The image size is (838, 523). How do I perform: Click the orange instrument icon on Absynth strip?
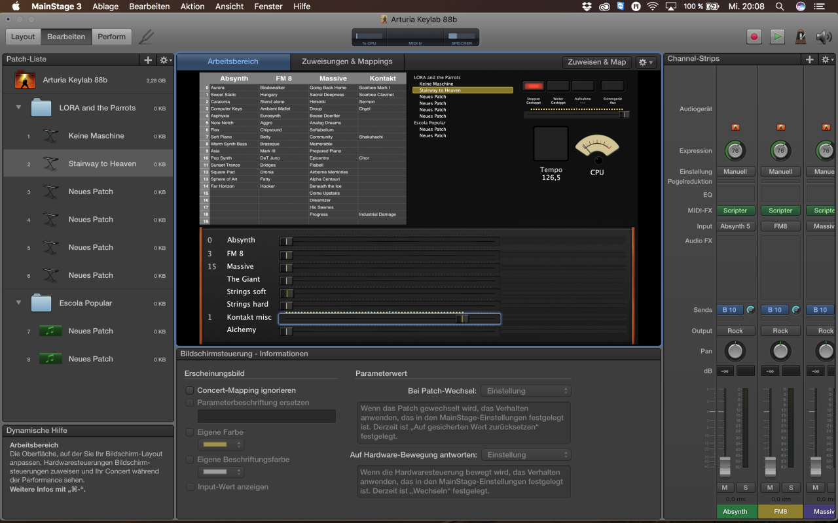735,127
